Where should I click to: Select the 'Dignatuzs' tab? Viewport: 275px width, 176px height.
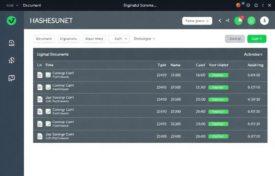pos(68,39)
